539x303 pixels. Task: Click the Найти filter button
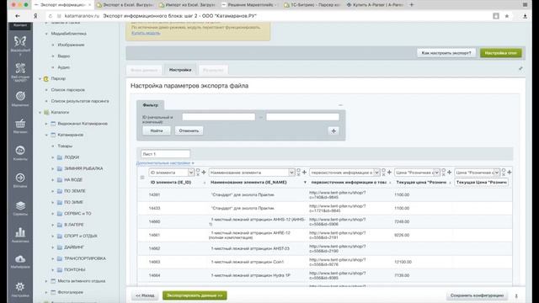[157, 130]
